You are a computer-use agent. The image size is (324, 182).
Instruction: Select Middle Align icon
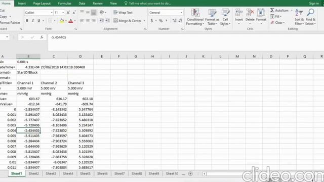click(88, 12)
